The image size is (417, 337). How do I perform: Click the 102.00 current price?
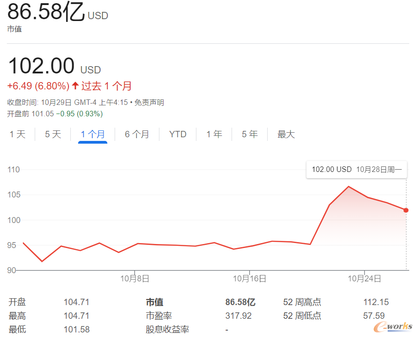click(x=41, y=66)
